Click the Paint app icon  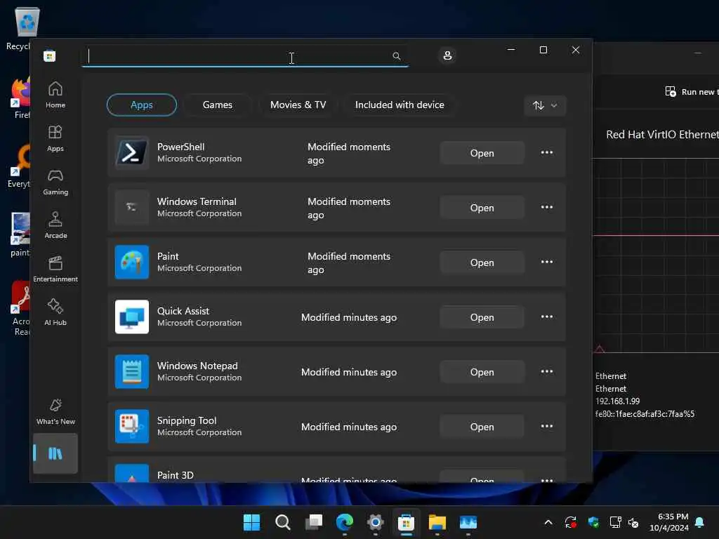[x=132, y=262]
